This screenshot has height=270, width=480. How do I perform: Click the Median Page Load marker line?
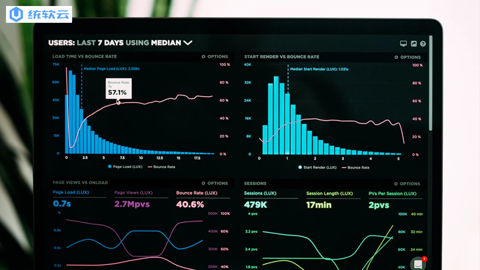(x=82, y=86)
